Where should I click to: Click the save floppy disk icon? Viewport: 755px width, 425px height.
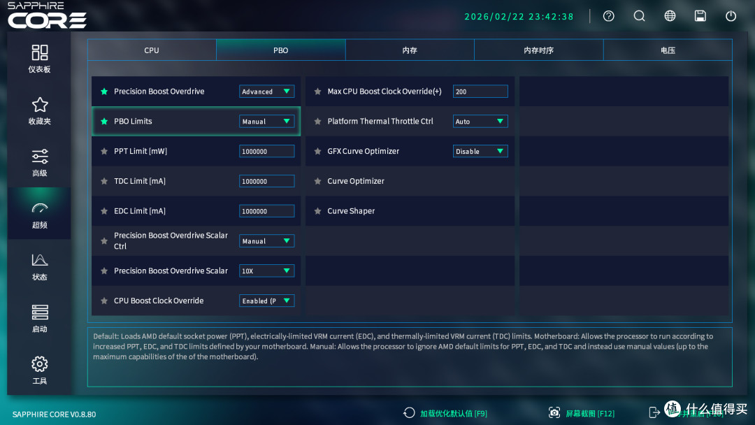700,16
